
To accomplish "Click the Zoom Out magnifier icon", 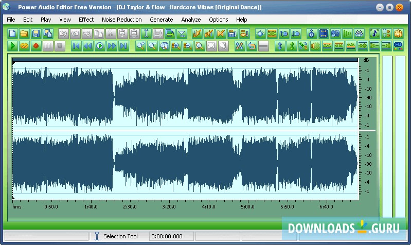I will tap(152, 46).
